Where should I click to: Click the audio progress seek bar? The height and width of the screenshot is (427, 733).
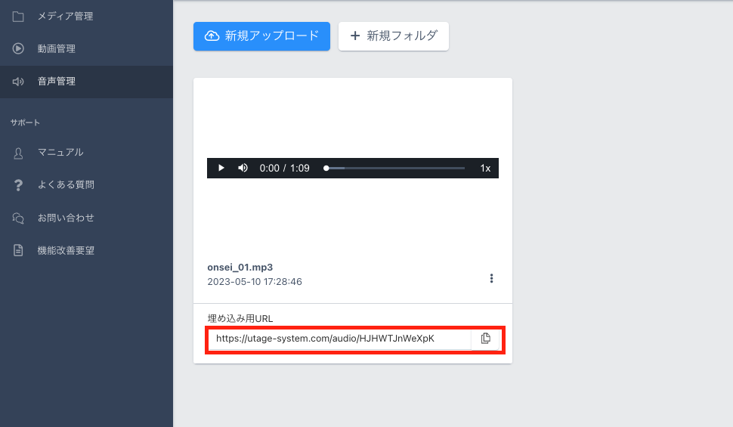pos(394,168)
